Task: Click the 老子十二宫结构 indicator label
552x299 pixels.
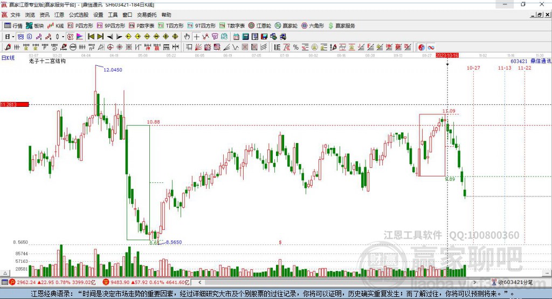Action: click(47, 61)
